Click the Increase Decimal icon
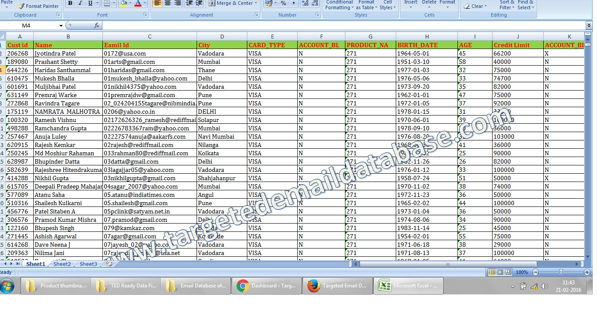The height and width of the screenshot is (336, 598). pyautogui.click(x=305, y=3)
